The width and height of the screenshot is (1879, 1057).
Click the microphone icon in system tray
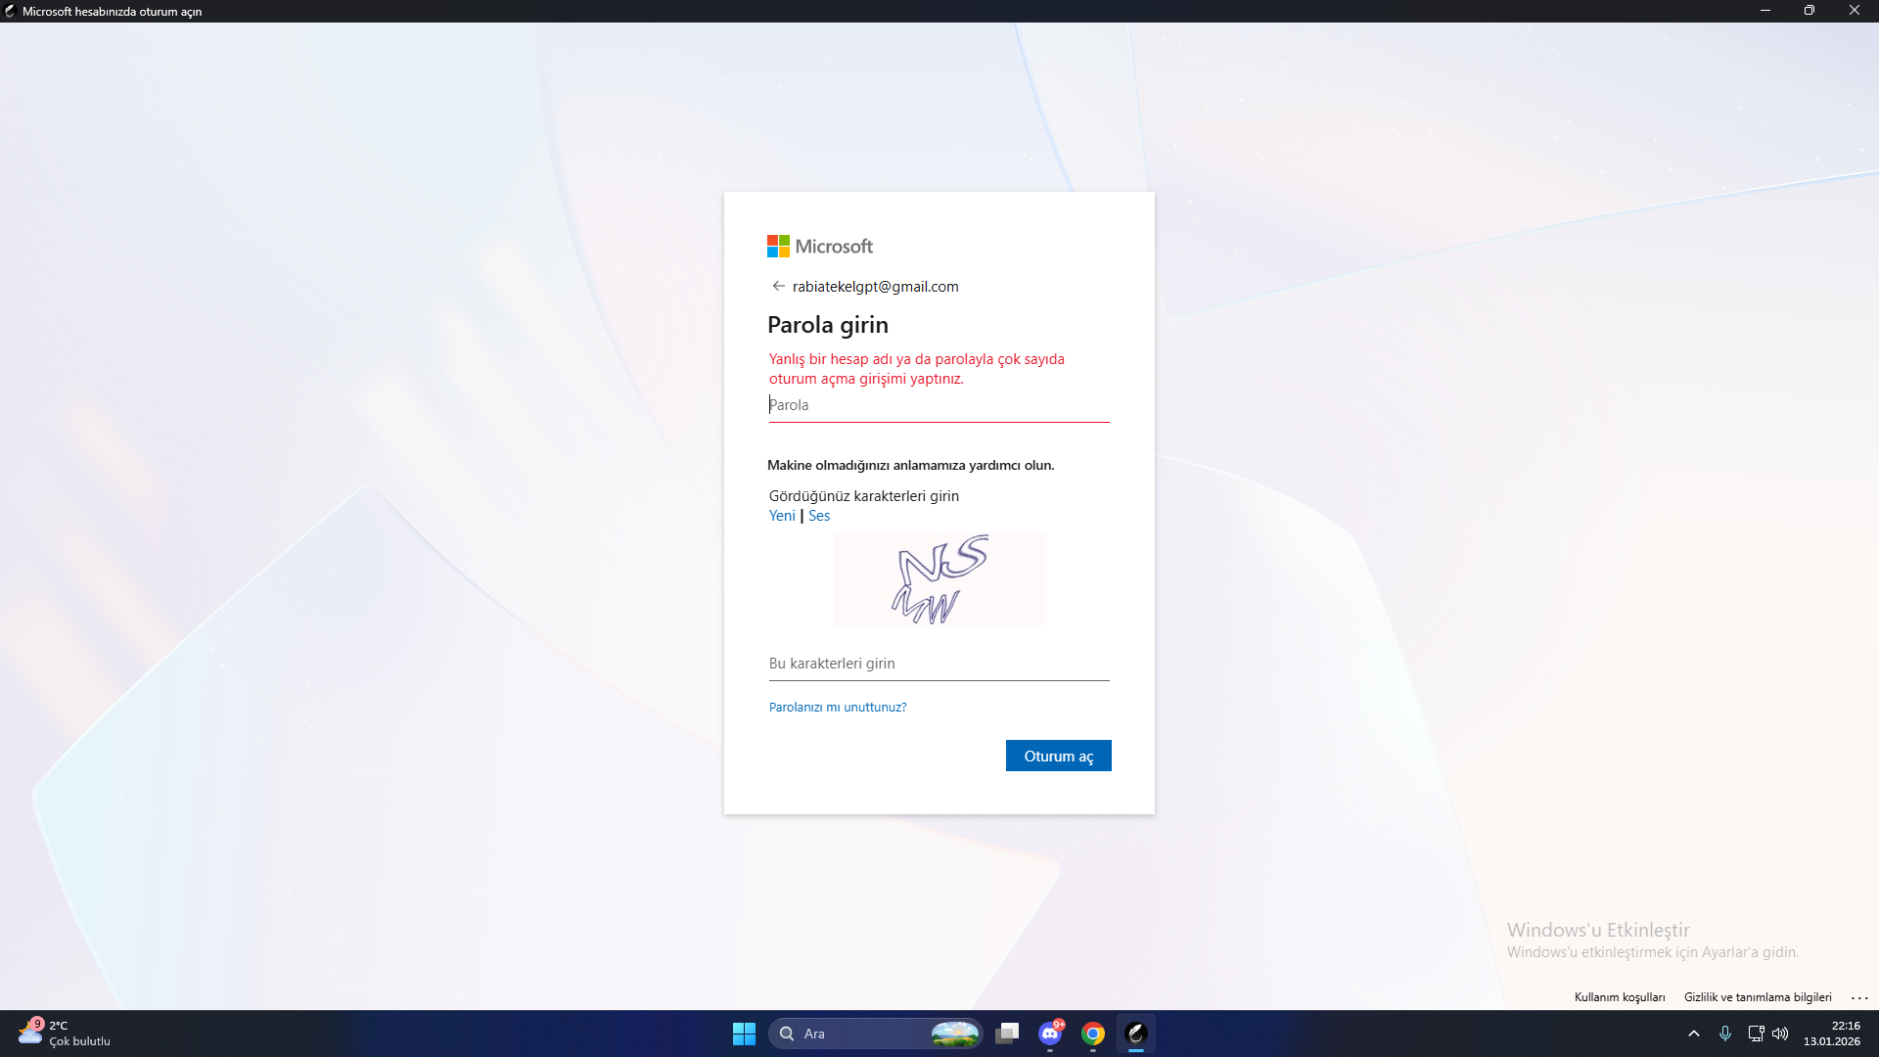tap(1725, 1034)
